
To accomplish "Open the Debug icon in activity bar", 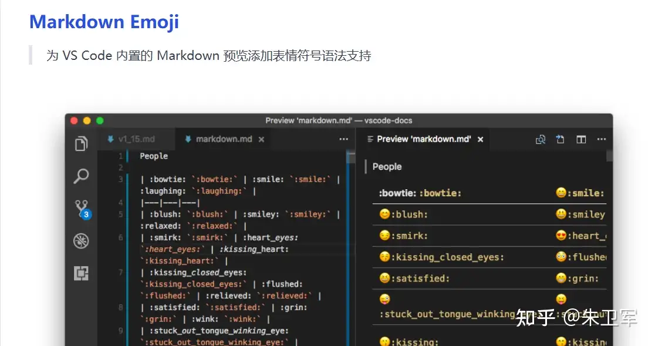I will point(81,241).
